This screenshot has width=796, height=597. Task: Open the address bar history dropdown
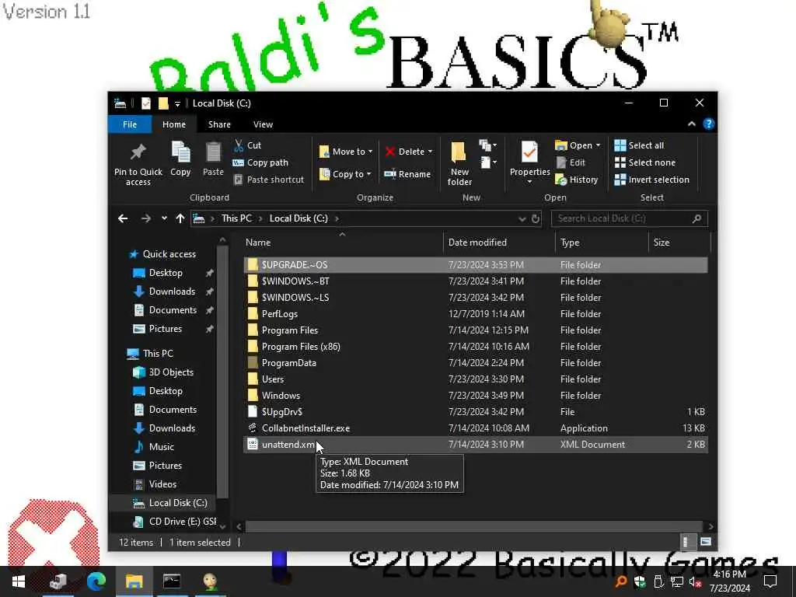(x=522, y=218)
